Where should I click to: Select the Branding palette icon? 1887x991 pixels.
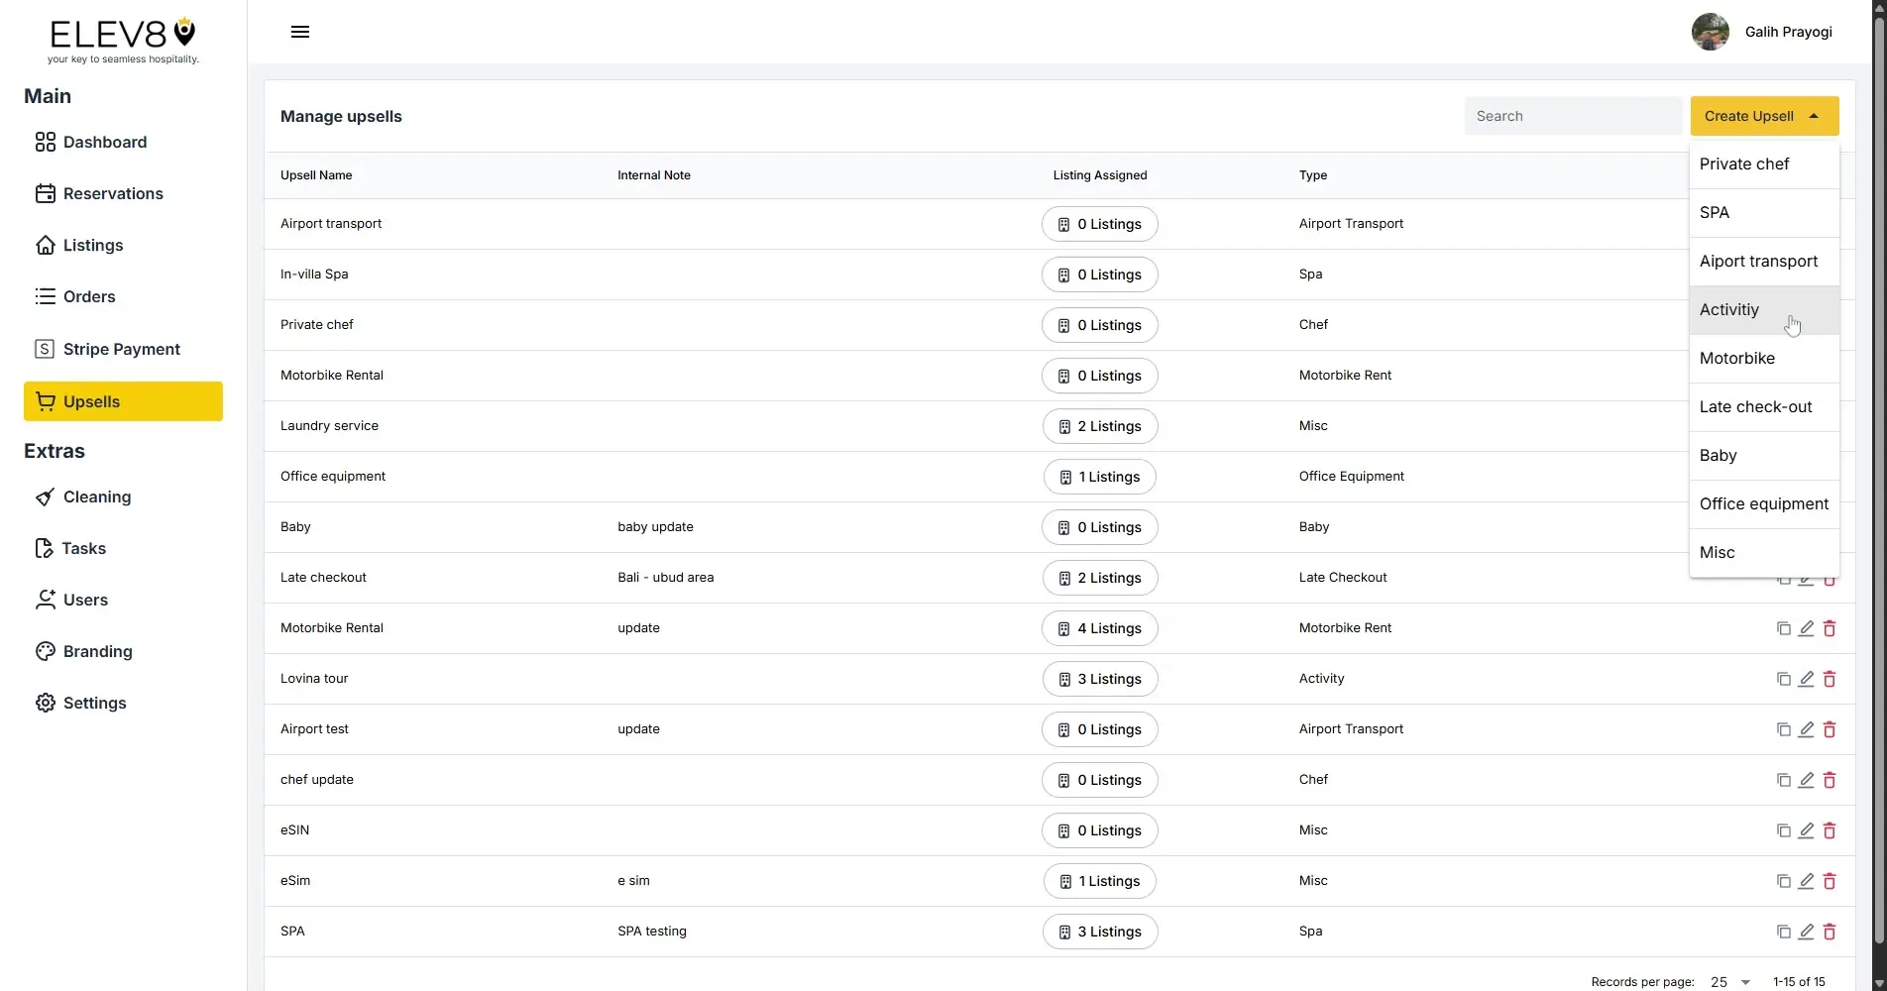coord(45,651)
